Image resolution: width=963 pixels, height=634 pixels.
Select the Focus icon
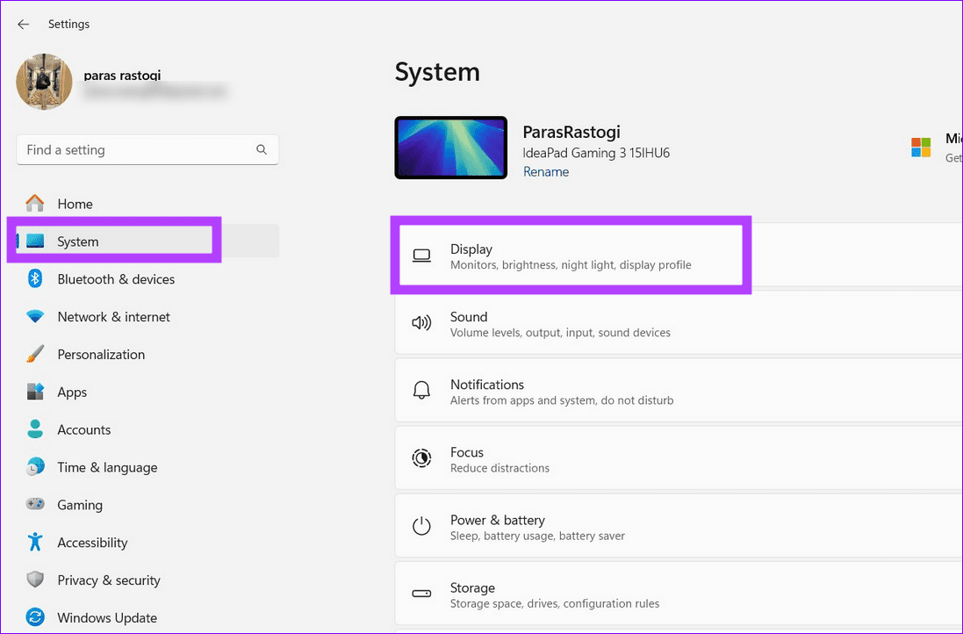pos(422,457)
